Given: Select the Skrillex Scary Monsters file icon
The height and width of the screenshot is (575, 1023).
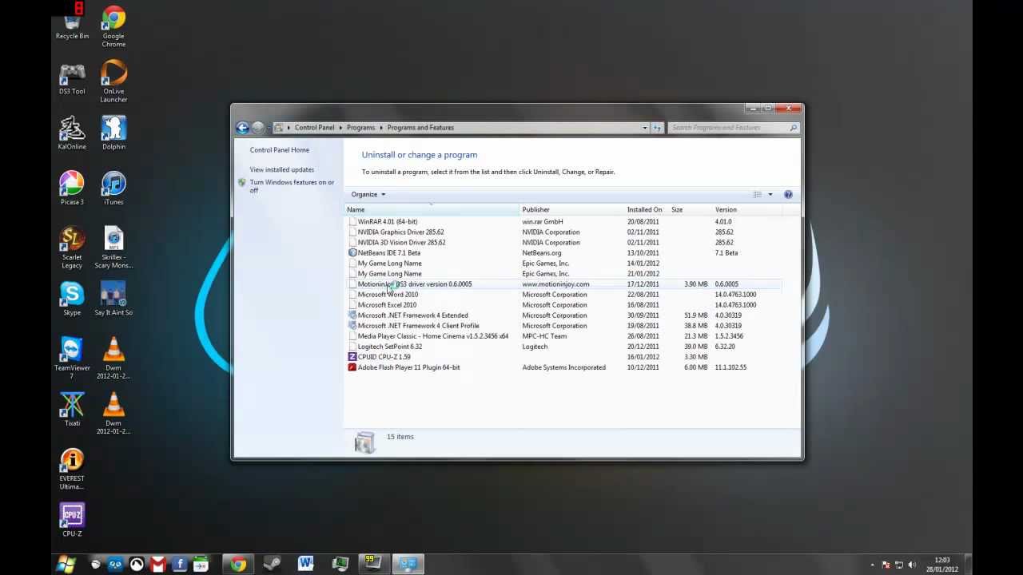Looking at the screenshot, I should [113, 248].
